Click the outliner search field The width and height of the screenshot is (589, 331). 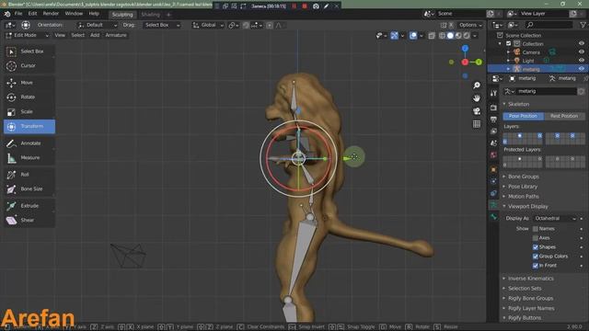click(x=549, y=25)
